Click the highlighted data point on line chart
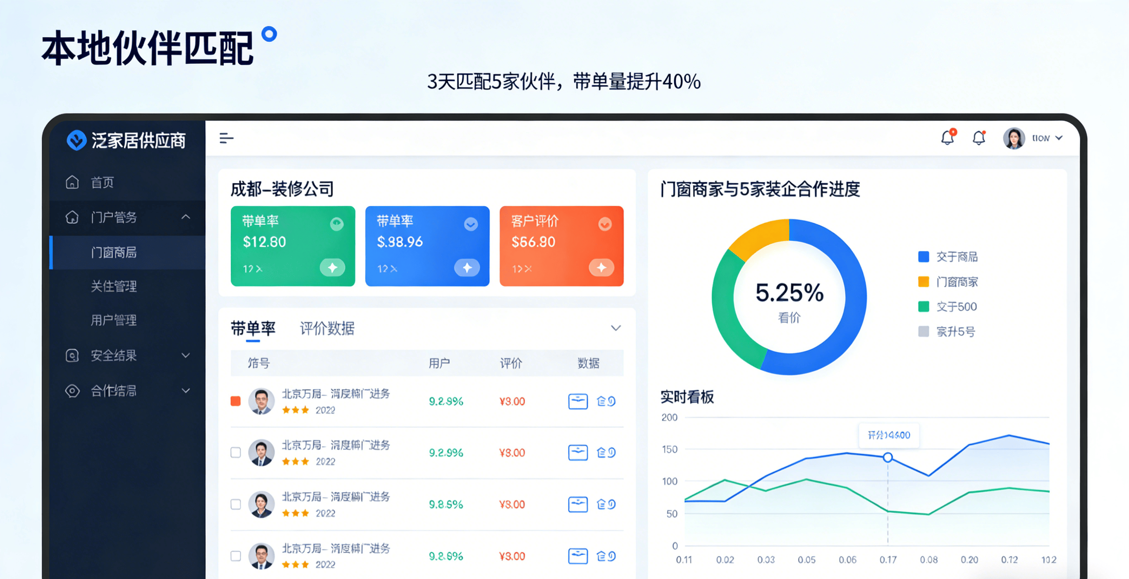1129x579 pixels. click(887, 457)
